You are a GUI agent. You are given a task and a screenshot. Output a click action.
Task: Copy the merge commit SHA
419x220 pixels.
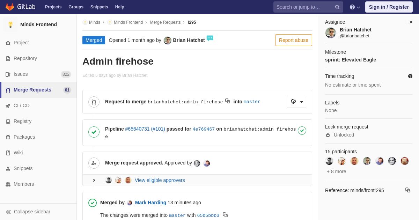click(225, 215)
